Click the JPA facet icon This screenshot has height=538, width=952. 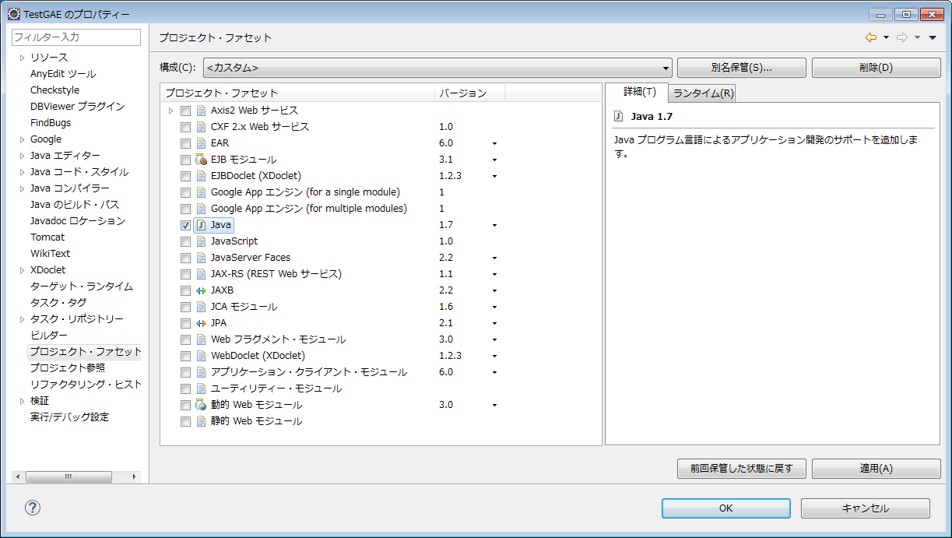pyautogui.click(x=201, y=323)
